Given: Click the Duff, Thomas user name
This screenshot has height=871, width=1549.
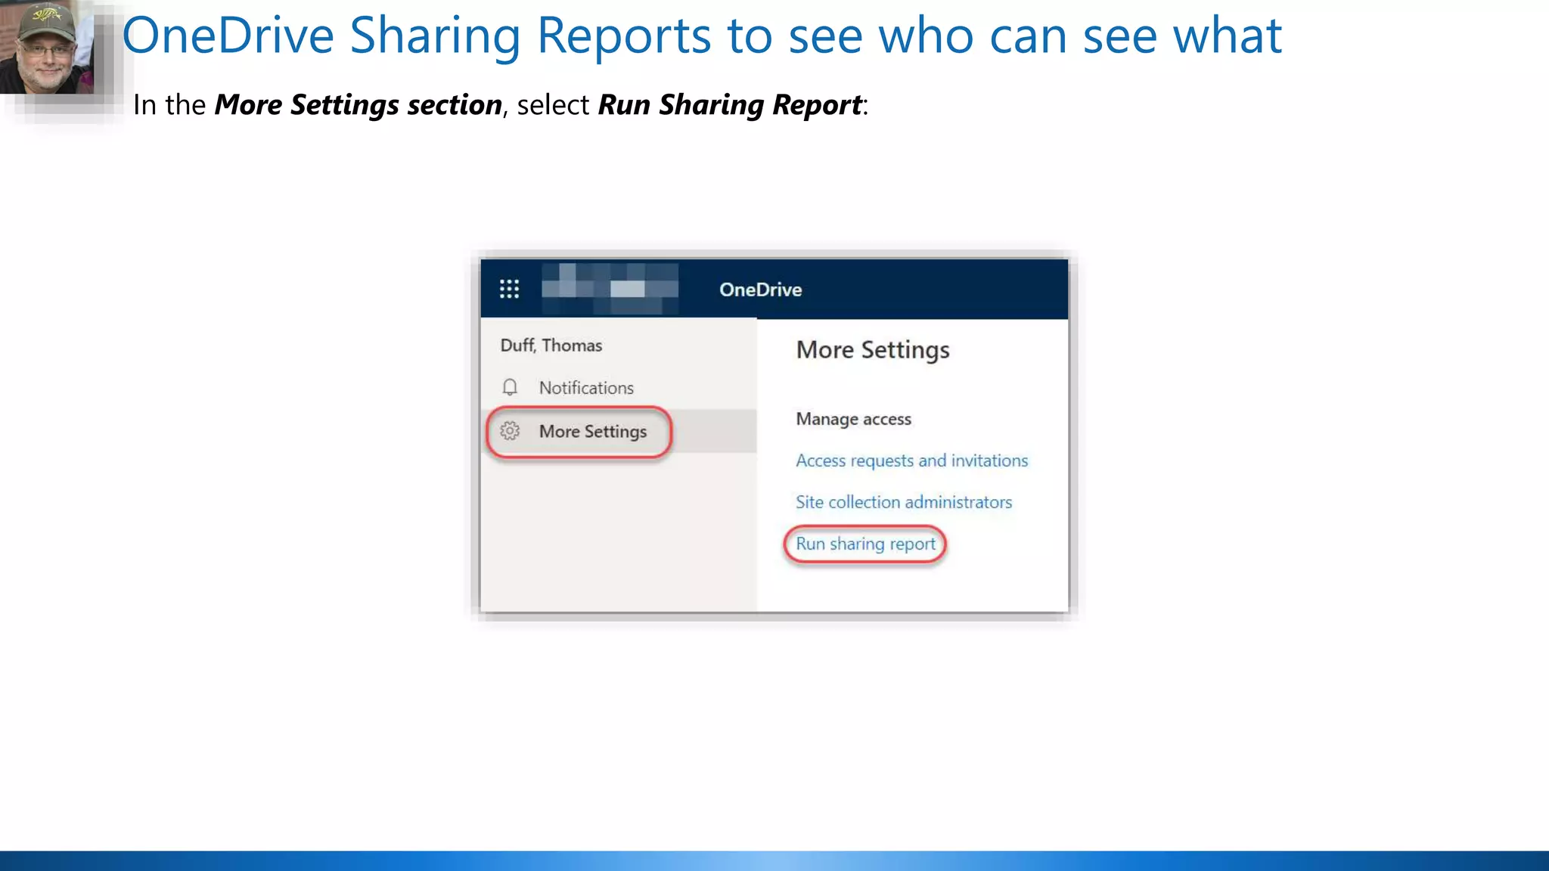Looking at the screenshot, I should pos(551,346).
